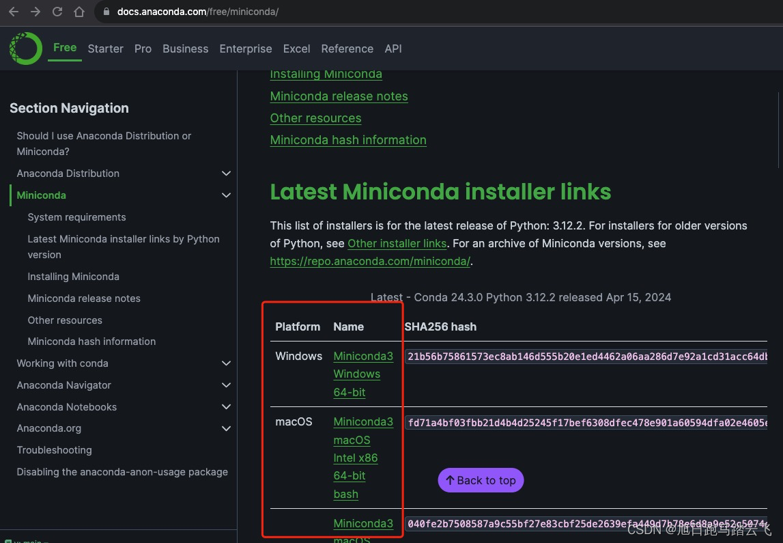Reload the page with refresh icon

point(57,12)
